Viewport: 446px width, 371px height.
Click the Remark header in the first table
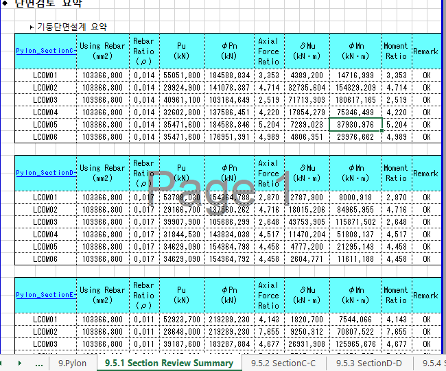[425, 51]
